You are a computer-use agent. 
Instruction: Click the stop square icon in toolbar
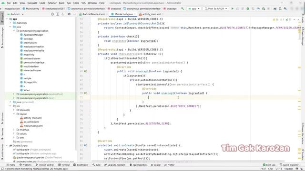click(268, 9)
